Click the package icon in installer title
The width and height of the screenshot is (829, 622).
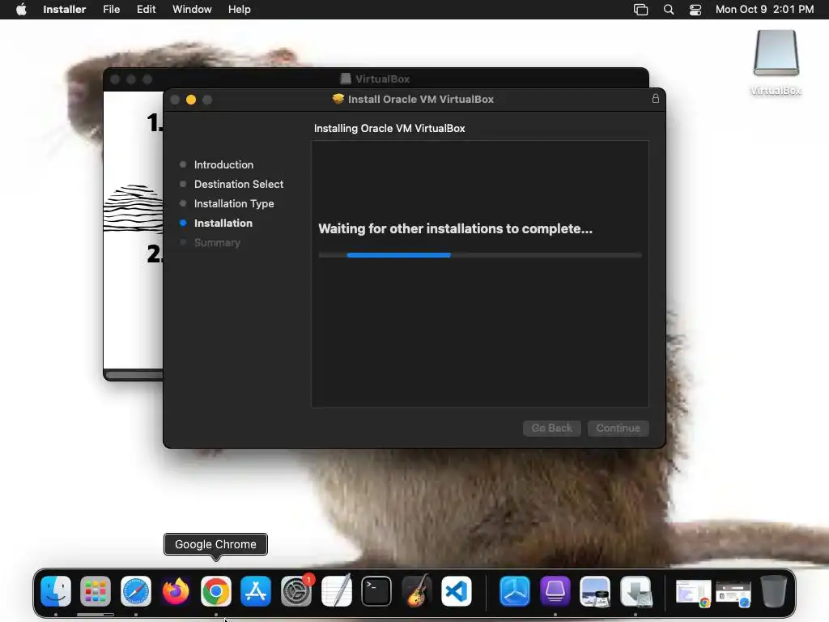[338, 99]
